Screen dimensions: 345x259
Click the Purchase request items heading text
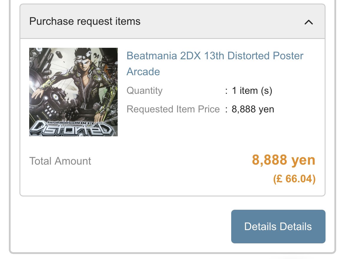(85, 22)
